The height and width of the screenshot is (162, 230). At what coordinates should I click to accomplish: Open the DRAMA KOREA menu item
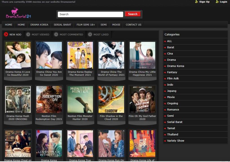point(39,25)
